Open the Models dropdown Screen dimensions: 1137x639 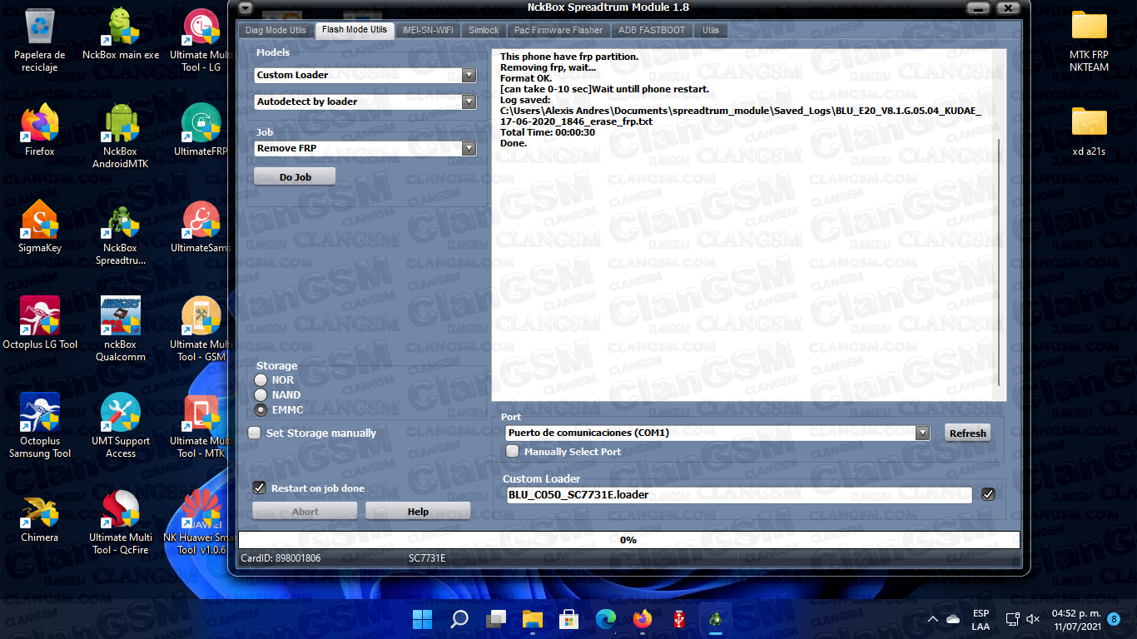469,75
